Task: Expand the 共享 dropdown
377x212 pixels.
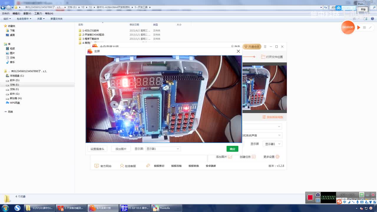Action: point(41,19)
